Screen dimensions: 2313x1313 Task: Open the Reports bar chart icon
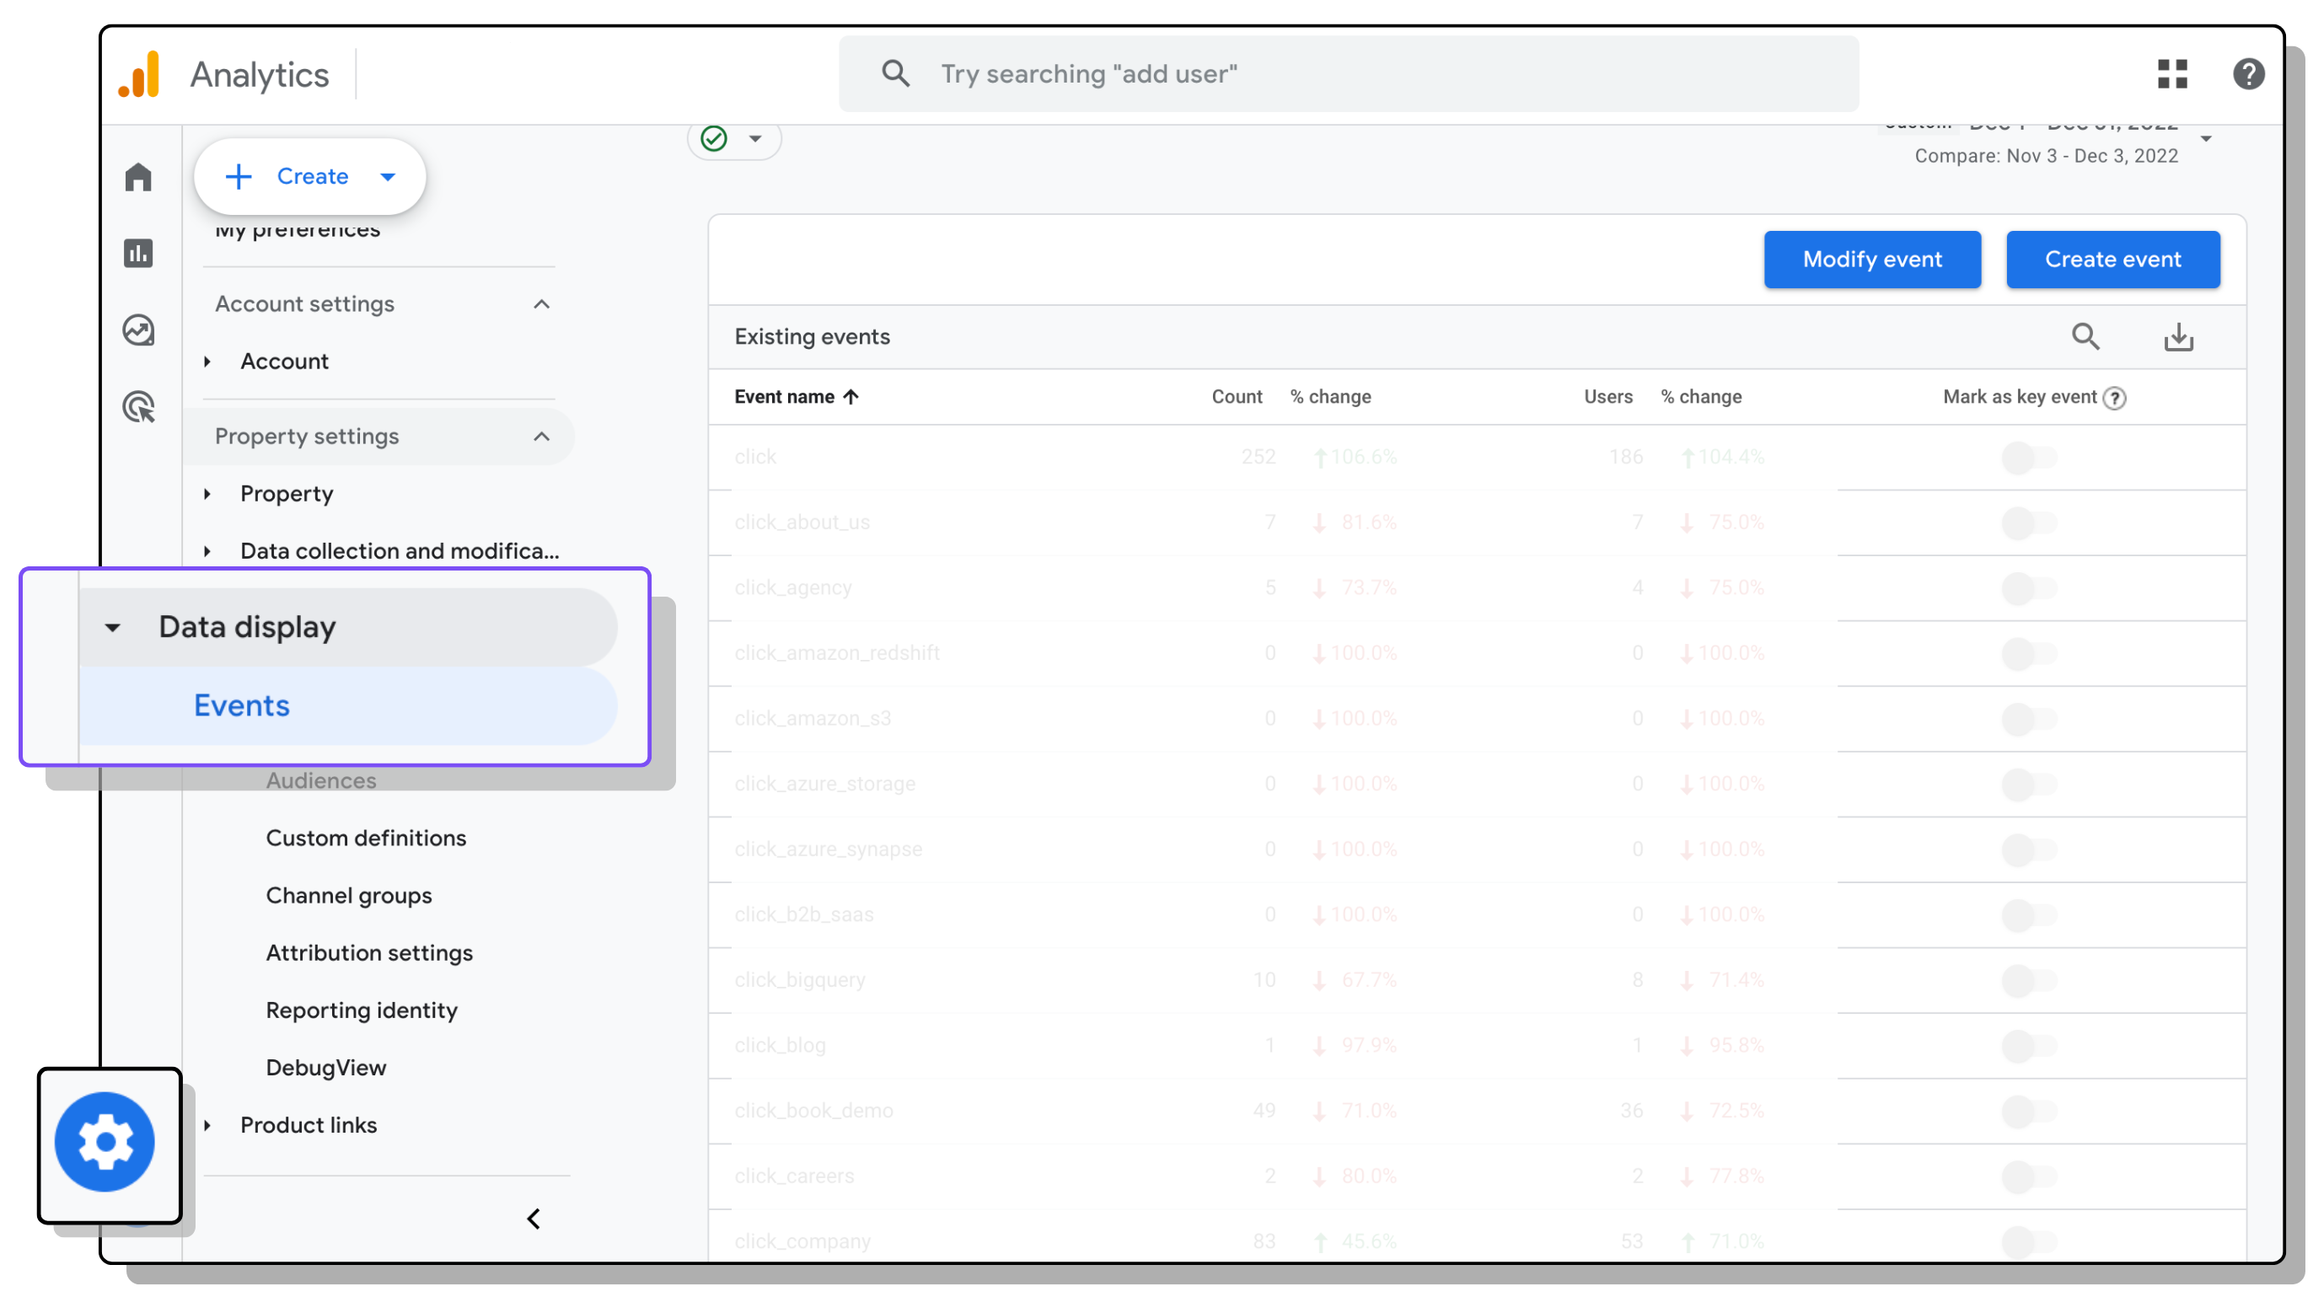[138, 254]
